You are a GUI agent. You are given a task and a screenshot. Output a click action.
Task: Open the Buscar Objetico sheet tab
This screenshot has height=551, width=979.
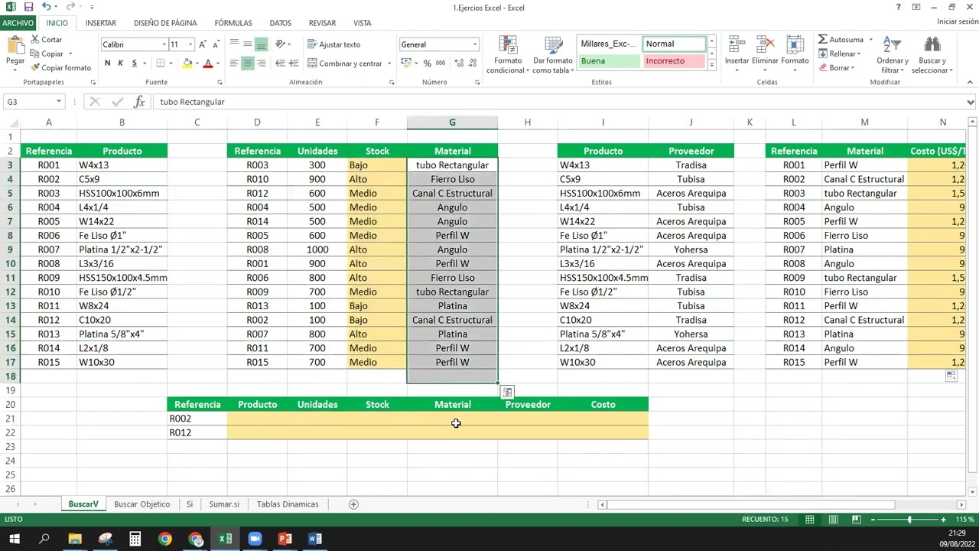[141, 504]
